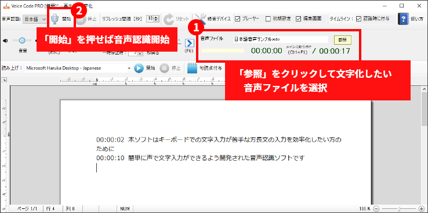The width and height of the screenshot is (428, 213).
Task: Click the vertical scrollbar up arrow
Action: click(x=425, y=89)
